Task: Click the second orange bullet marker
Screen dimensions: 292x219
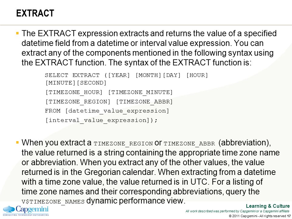Action: tap(17, 143)
